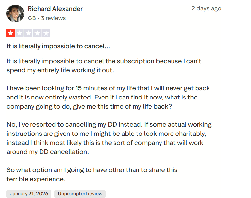Click the third grey rating star
The width and height of the screenshot is (251, 198).
28,33
